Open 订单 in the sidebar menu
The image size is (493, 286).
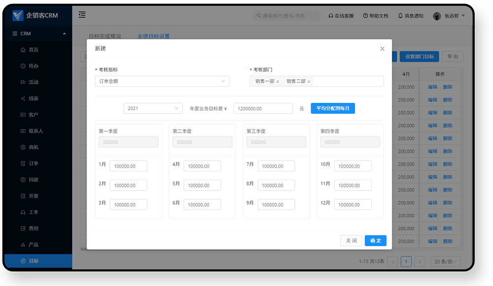[x=33, y=163]
